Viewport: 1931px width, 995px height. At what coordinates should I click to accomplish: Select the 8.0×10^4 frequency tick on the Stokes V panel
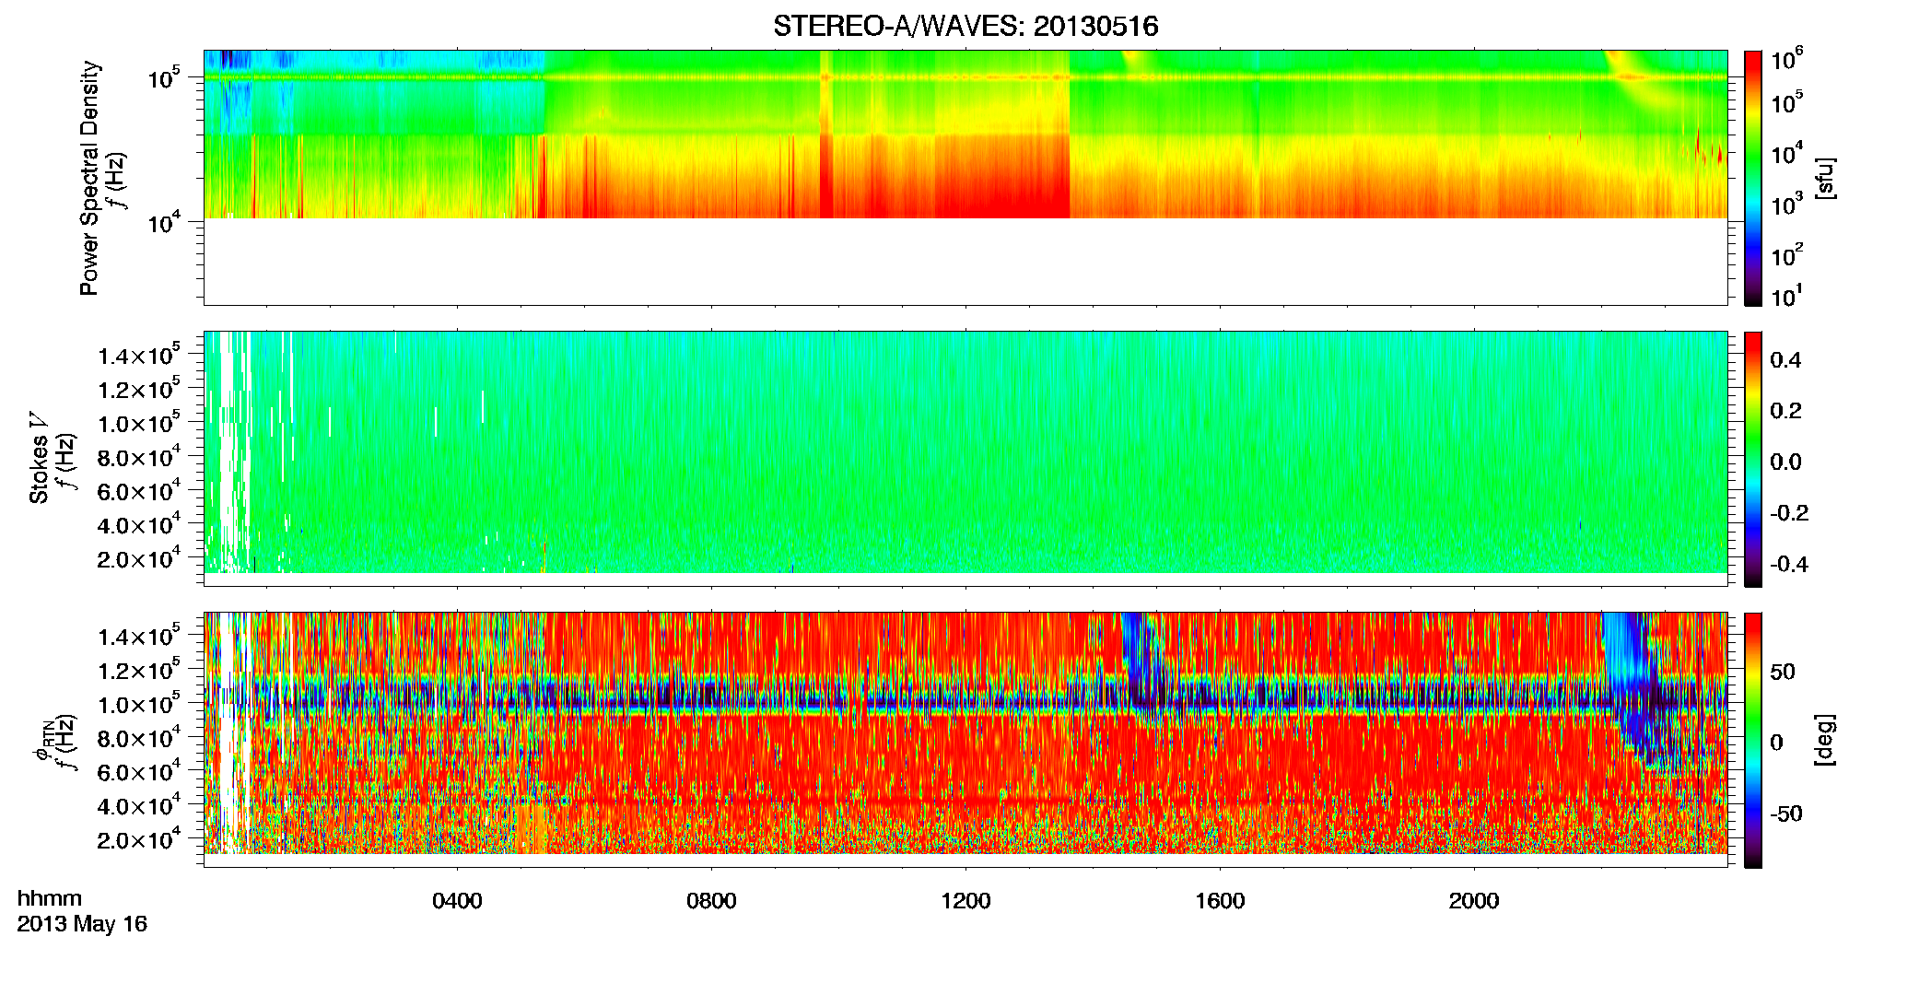click(x=139, y=457)
